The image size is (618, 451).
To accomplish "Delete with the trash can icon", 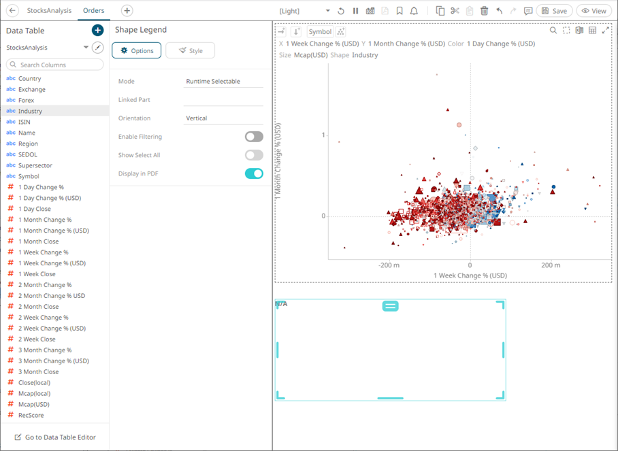I will pos(484,11).
